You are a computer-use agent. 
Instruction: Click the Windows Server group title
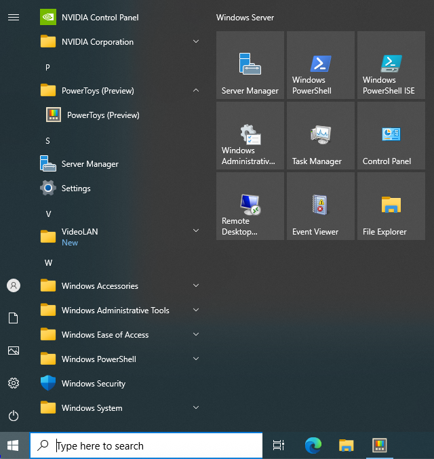pos(245,18)
